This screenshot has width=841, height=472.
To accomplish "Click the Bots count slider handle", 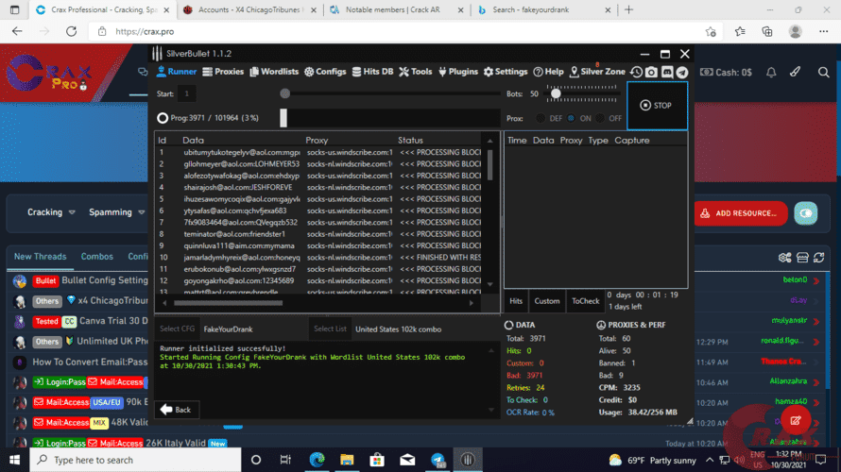I will [x=556, y=94].
